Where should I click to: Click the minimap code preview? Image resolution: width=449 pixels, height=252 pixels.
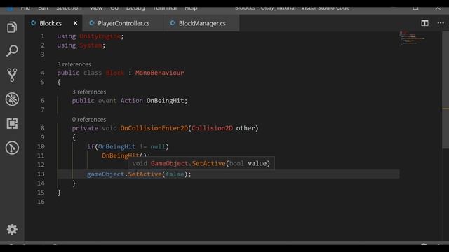[412, 38]
